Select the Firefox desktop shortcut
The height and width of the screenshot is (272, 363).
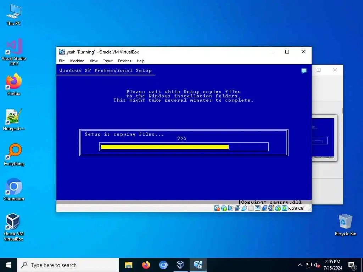click(x=14, y=84)
